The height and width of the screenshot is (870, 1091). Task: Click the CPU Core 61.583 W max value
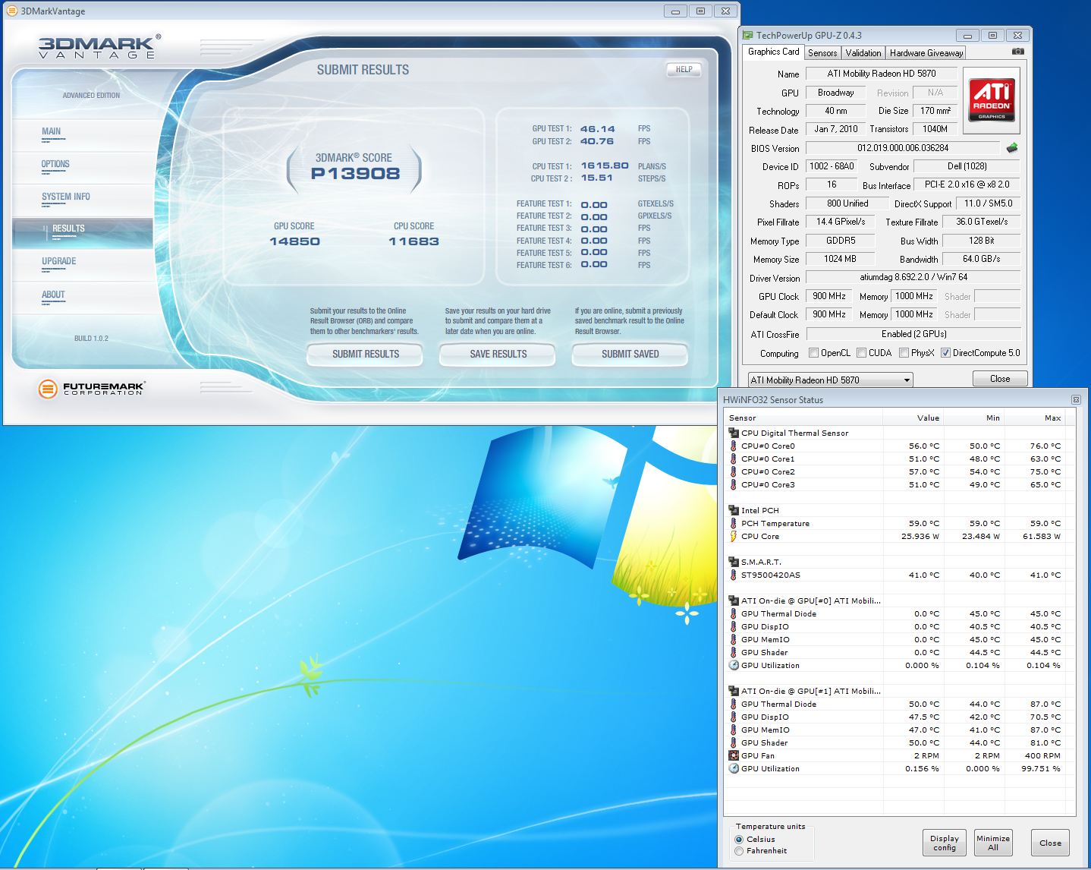(1042, 536)
